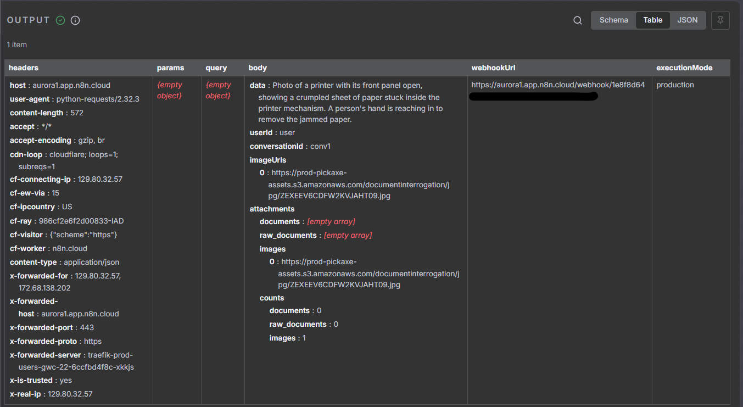Image resolution: width=743 pixels, height=407 pixels.
Task: Click the webhook URL value
Action: pyautogui.click(x=558, y=85)
